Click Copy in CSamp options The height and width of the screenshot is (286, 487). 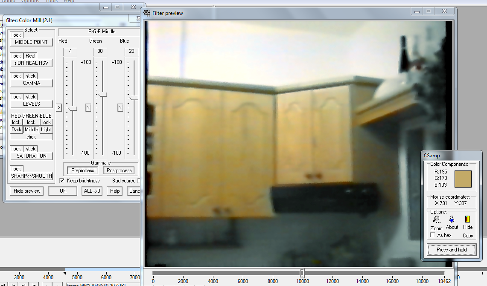[468, 235]
